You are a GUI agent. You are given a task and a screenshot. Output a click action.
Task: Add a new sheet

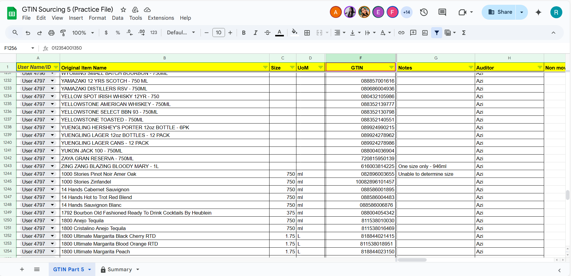22,269
